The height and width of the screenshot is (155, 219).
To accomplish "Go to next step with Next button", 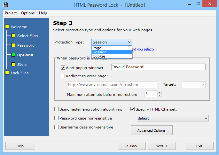I will (x=162, y=146).
